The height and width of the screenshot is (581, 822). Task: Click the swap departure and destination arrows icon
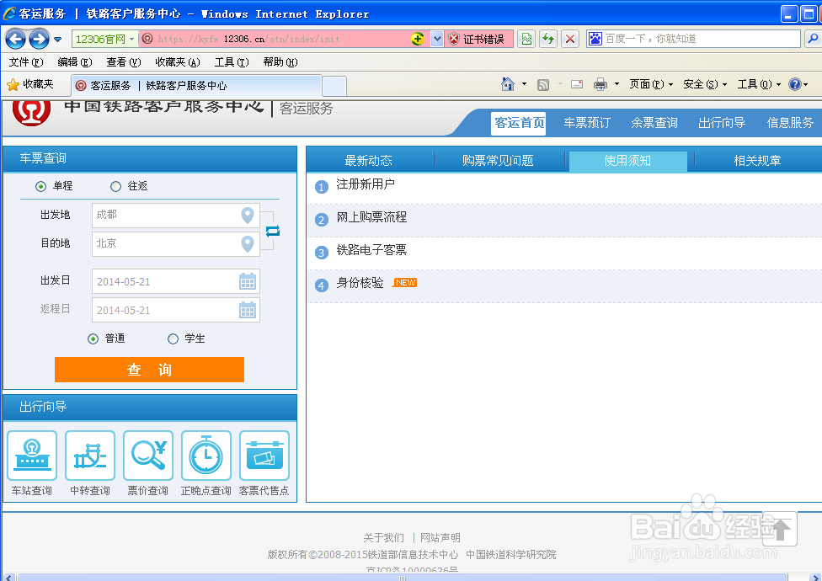click(271, 229)
